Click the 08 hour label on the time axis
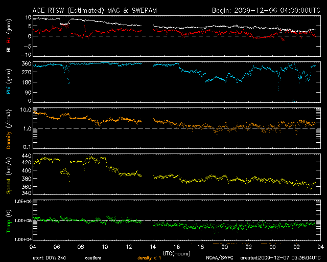This screenshot has width=327, height=262. tap(81, 247)
